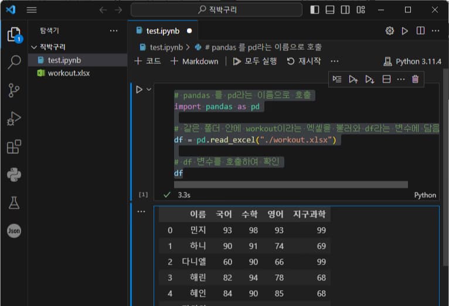The width and height of the screenshot is (449, 306).
Task: Click the 직박구리 search command box
Action: coord(216,10)
